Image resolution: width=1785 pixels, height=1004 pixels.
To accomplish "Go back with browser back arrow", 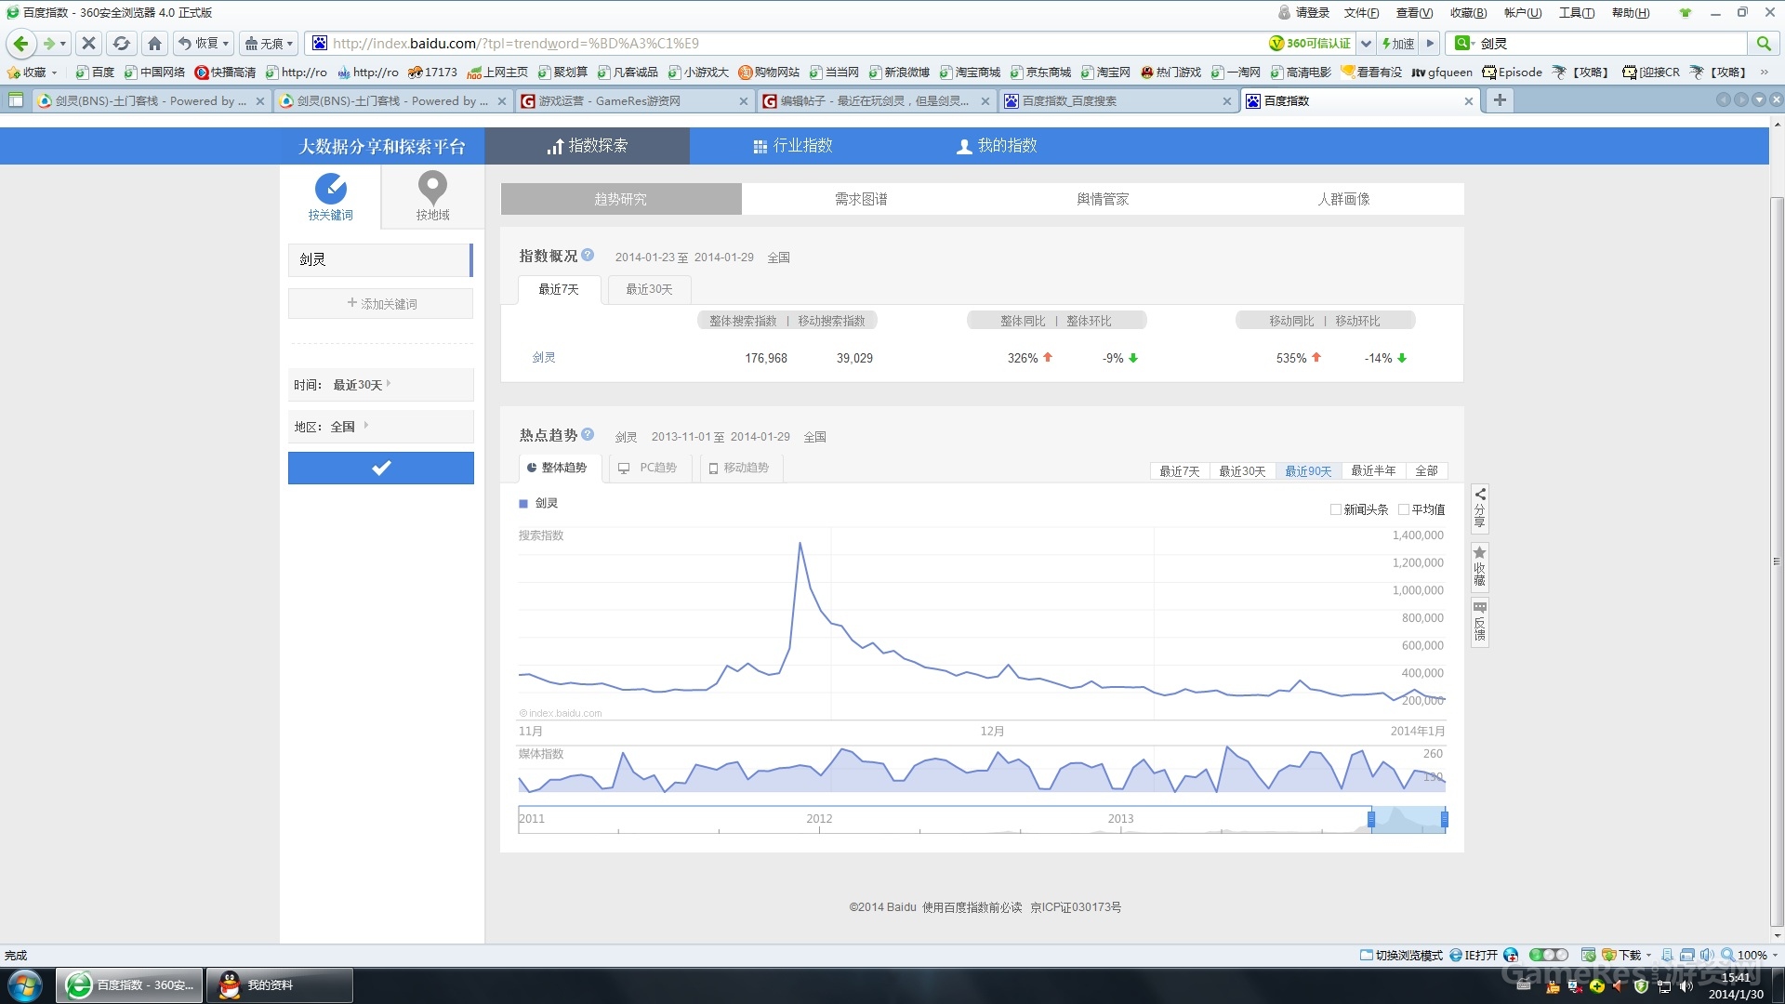I will (x=20, y=44).
